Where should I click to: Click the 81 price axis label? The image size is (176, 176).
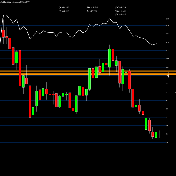click(167, 101)
